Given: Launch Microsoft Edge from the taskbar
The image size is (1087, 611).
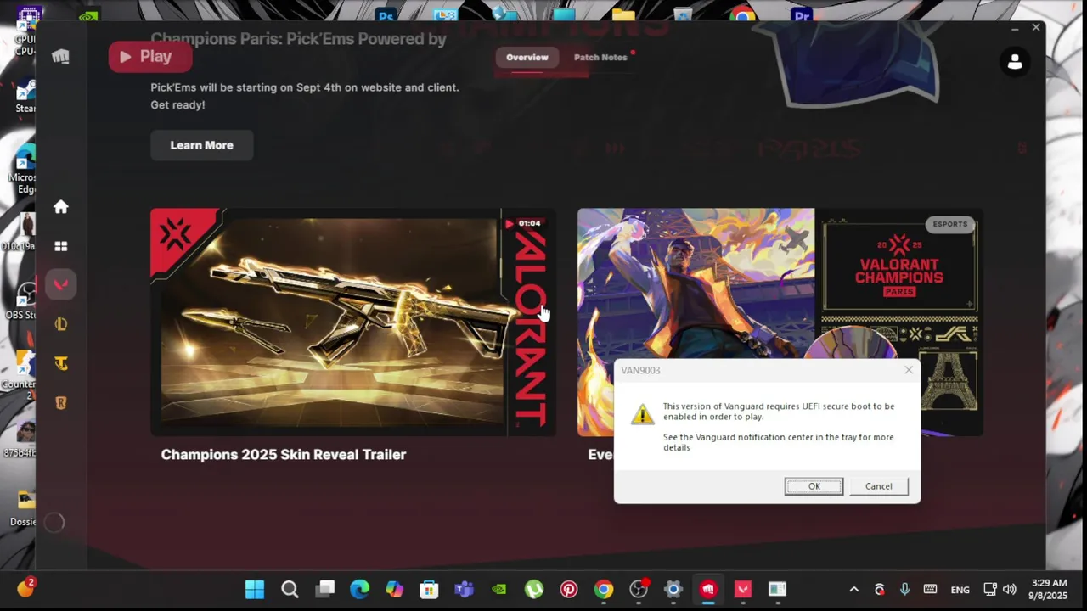Looking at the screenshot, I should (360, 589).
